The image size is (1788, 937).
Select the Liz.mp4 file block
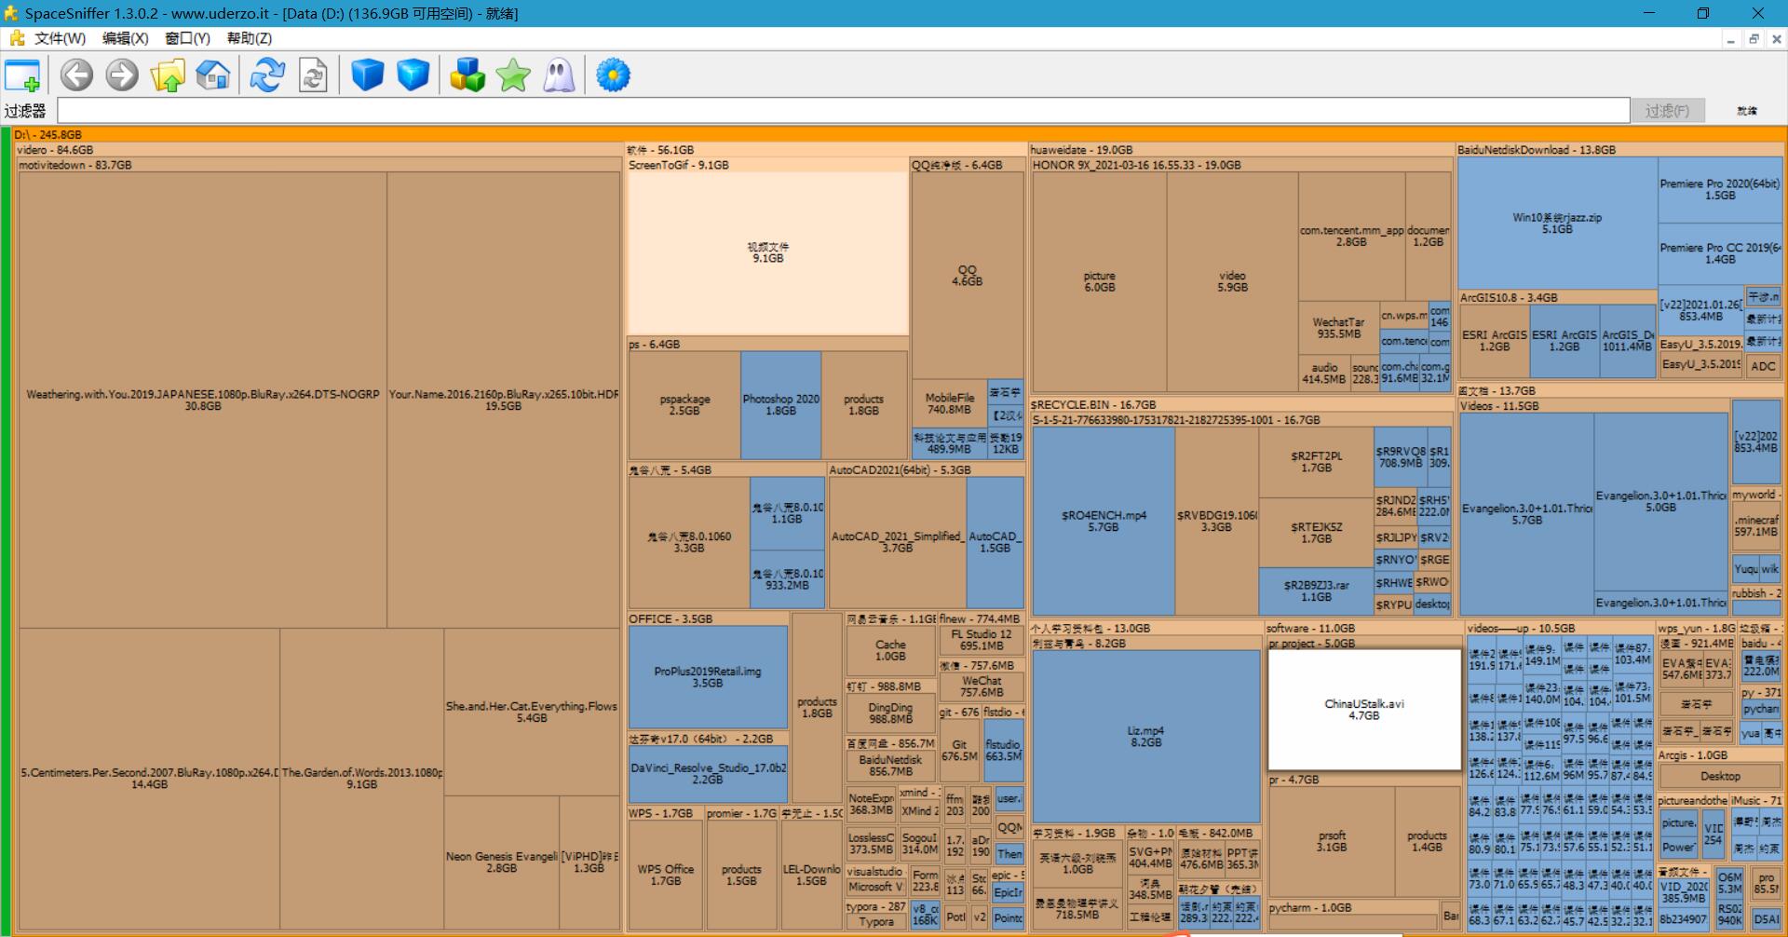pyautogui.click(x=1145, y=736)
